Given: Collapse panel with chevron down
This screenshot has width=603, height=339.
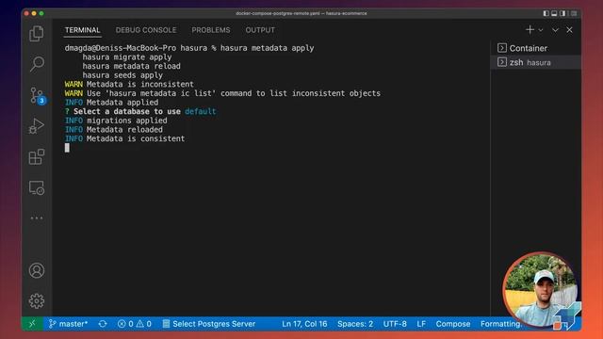Looking at the screenshot, I should (x=555, y=30).
